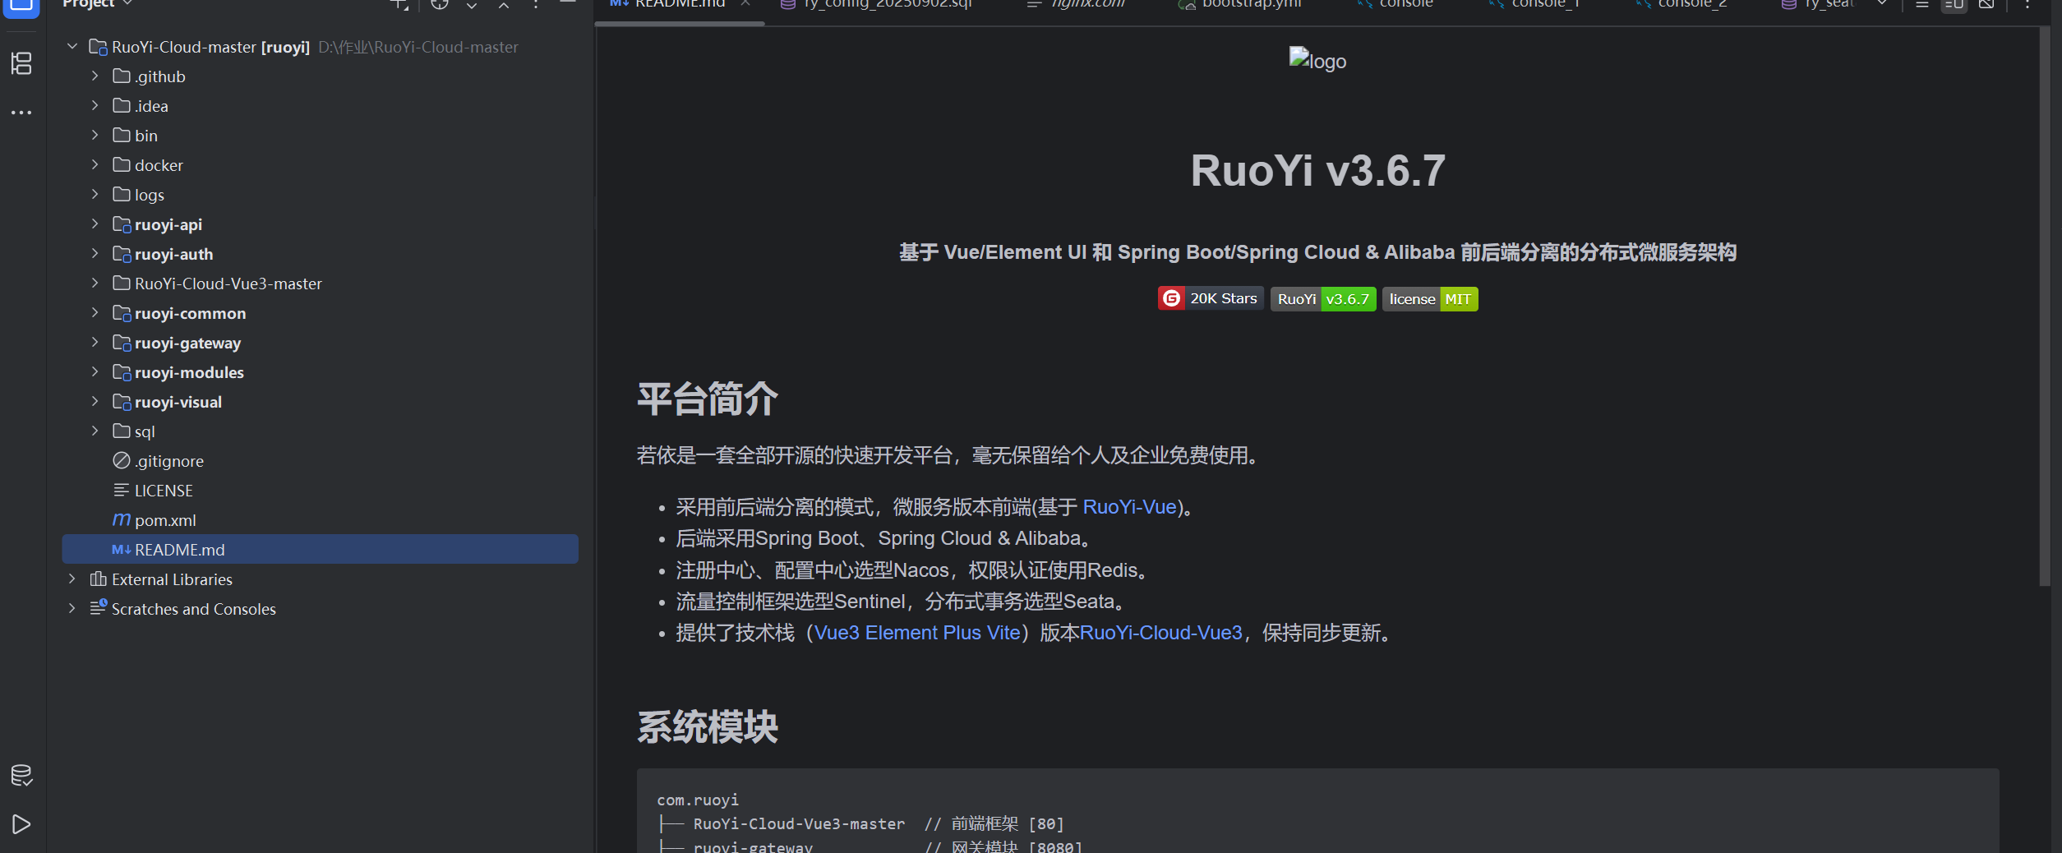2062x853 pixels.
Task: Switch to bootstrap.yml tab
Action: (1241, 4)
